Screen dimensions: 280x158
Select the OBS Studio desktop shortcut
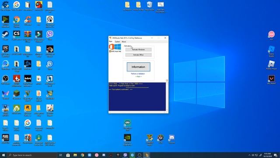tap(6, 80)
